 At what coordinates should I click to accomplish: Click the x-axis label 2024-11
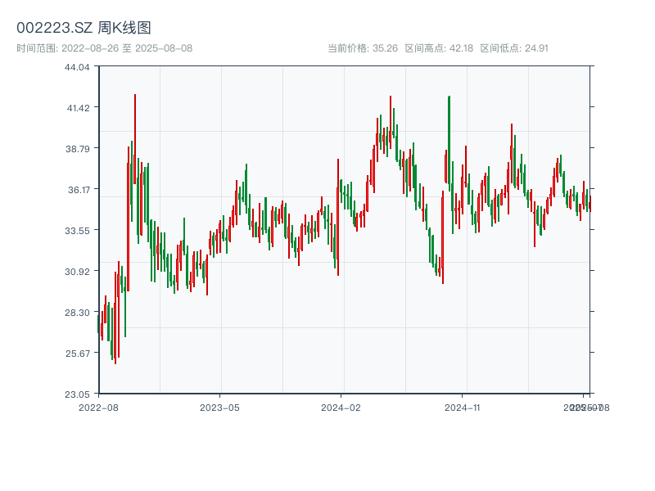pyautogui.click(x=462, y=408)
